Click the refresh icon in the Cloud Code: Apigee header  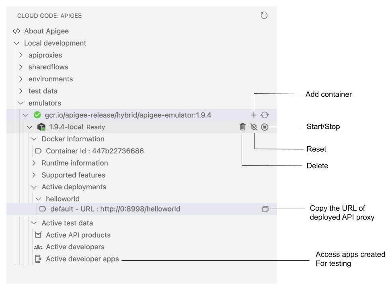[x=264, y=15]
